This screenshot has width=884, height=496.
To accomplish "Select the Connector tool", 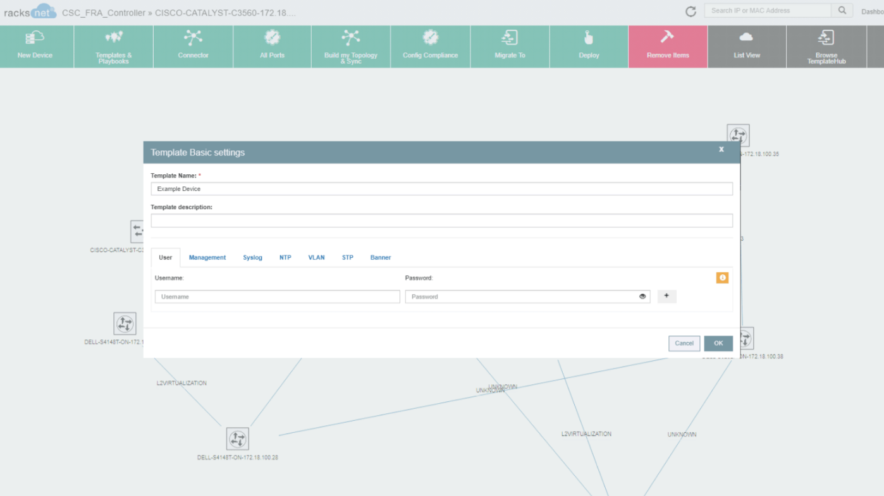I will coord(193,46).
